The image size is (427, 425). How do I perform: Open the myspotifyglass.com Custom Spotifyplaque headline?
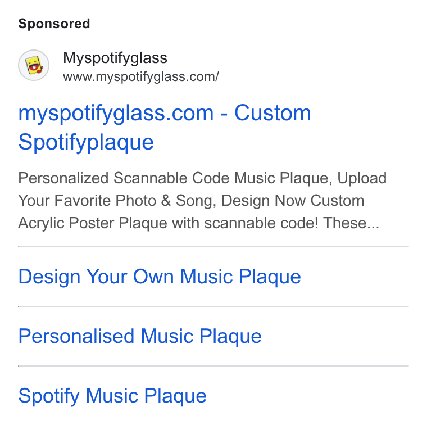coord(165,127)
